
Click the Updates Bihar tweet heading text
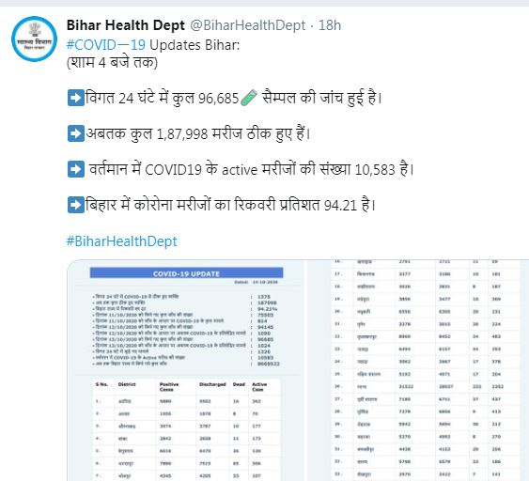coord(194,45)
